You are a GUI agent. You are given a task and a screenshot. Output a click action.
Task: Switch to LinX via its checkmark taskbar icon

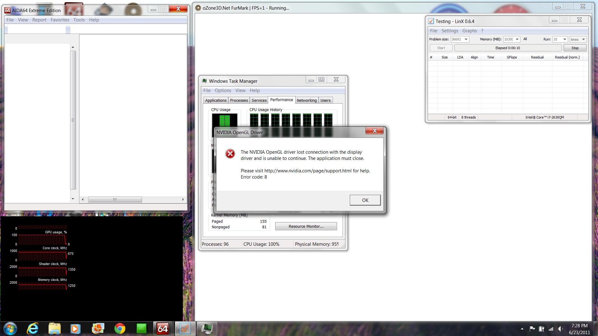click(185, 329)
